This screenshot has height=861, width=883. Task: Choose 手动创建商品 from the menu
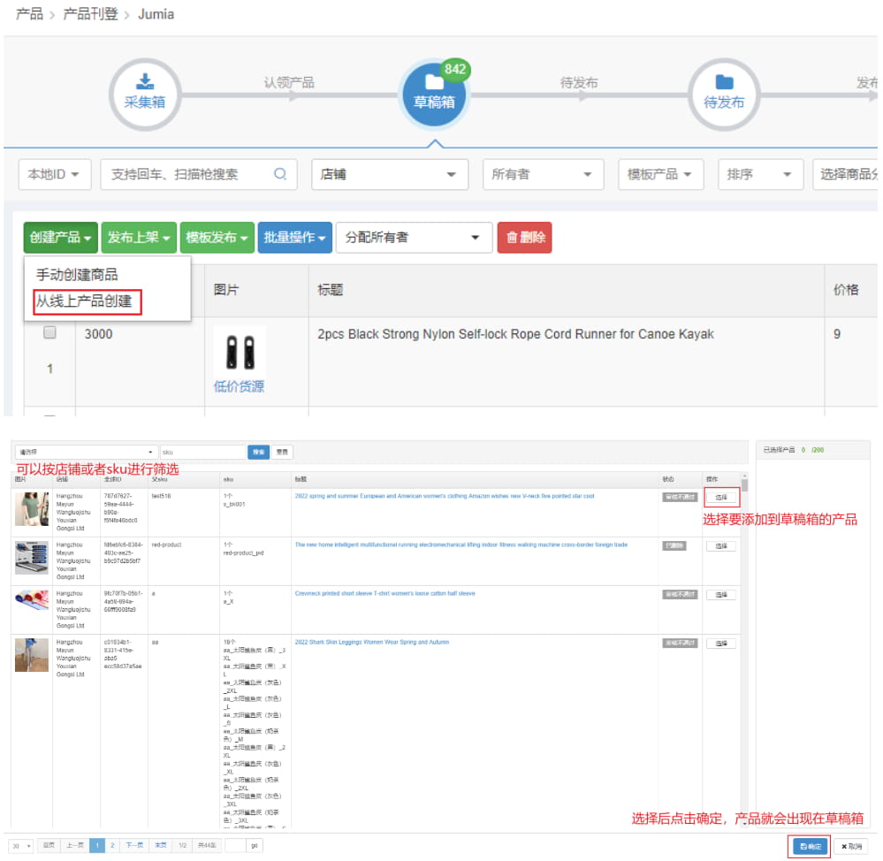[x=77, y=275]
